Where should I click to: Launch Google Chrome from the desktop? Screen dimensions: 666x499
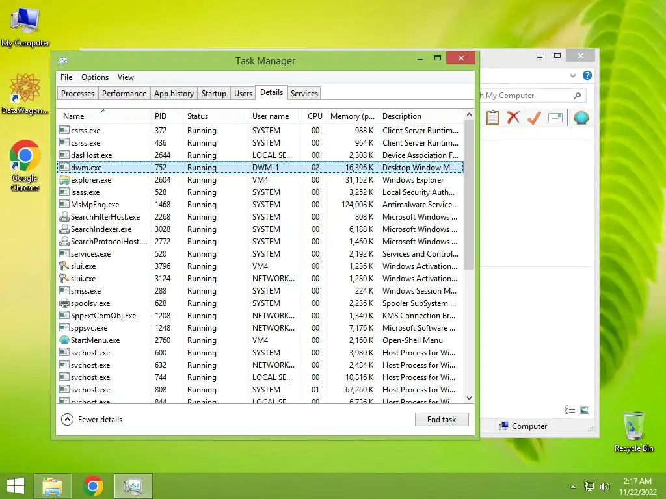25,166
